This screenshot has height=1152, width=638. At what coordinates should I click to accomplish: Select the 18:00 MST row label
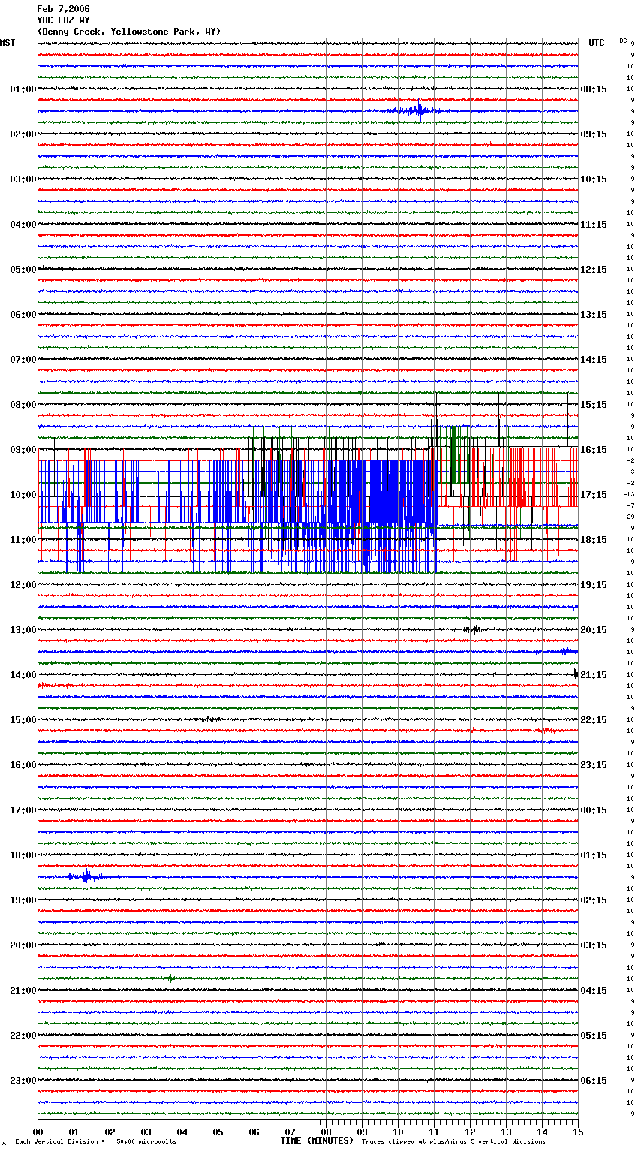(x=23, y=855)
